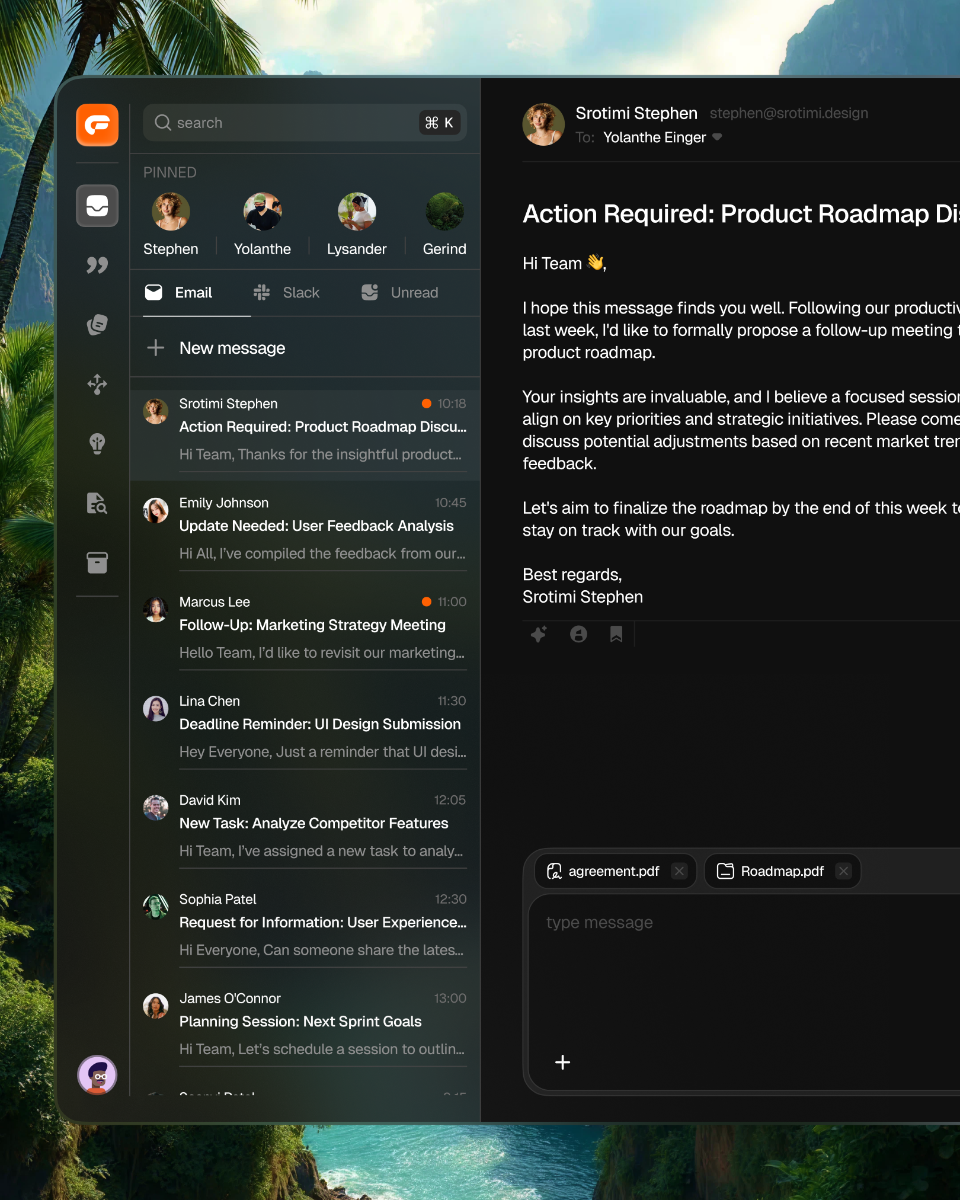Image resolution: width=960 pixels, height=1200 pixels.
Task: Expand the recipient dropdown next to Yolanthe Einger
Action: click(717, 137)
